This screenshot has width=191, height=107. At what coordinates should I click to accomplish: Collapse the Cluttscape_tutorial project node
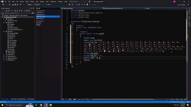pyautogui.click(x=2, y=17)
